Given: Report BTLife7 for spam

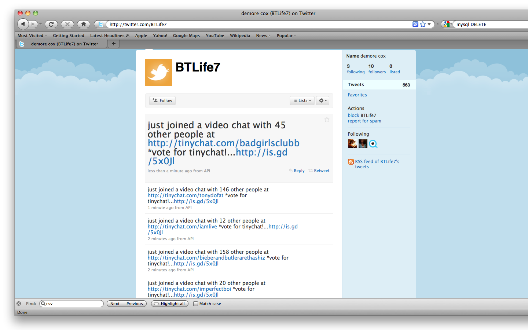Looking at the screenshot, I should (x=364, y=121).
